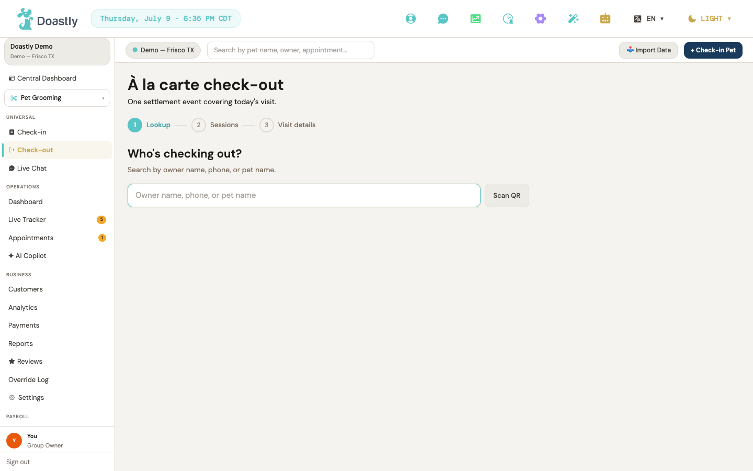Click the Doastly Demo location card

(57, 51)
